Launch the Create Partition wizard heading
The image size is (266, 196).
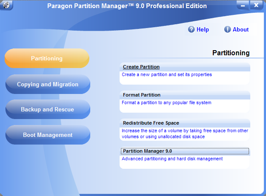pos(141,67)
